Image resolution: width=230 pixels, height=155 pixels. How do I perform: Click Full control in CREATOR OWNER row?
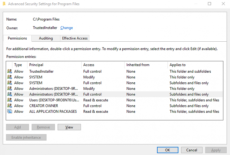pyautogui.click(x=92, y=106)
